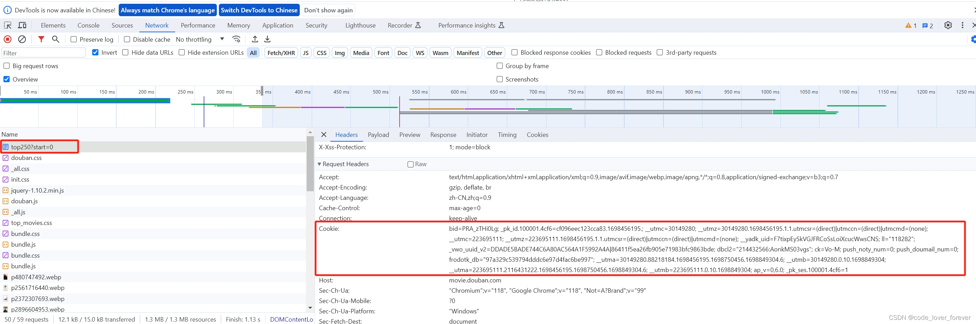The height and width of the screenshot is (324, 976).
Task: Select jquery-1.10.2.min.js request
Action: (153, 191)
